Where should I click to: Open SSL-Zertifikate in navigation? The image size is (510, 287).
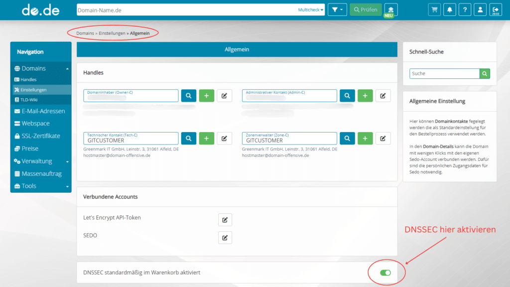(41, 136)
